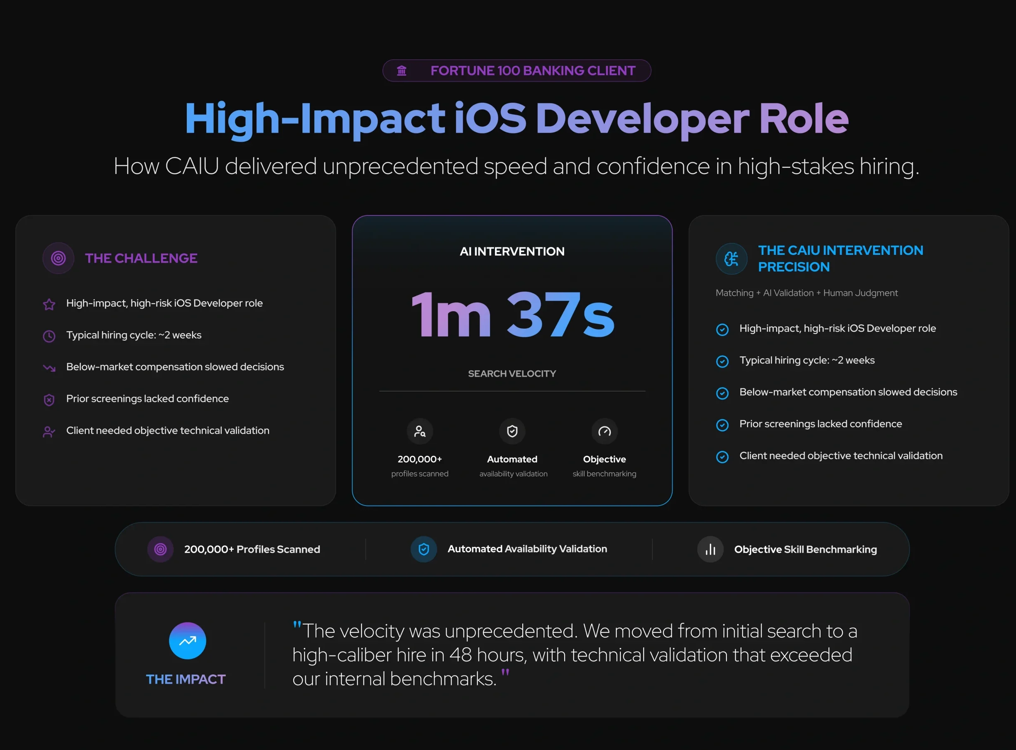Viewport: 1016px width, 750px height.
Task: Click the 1m 37s search velocity figure
Action: (x=512, y=315)
